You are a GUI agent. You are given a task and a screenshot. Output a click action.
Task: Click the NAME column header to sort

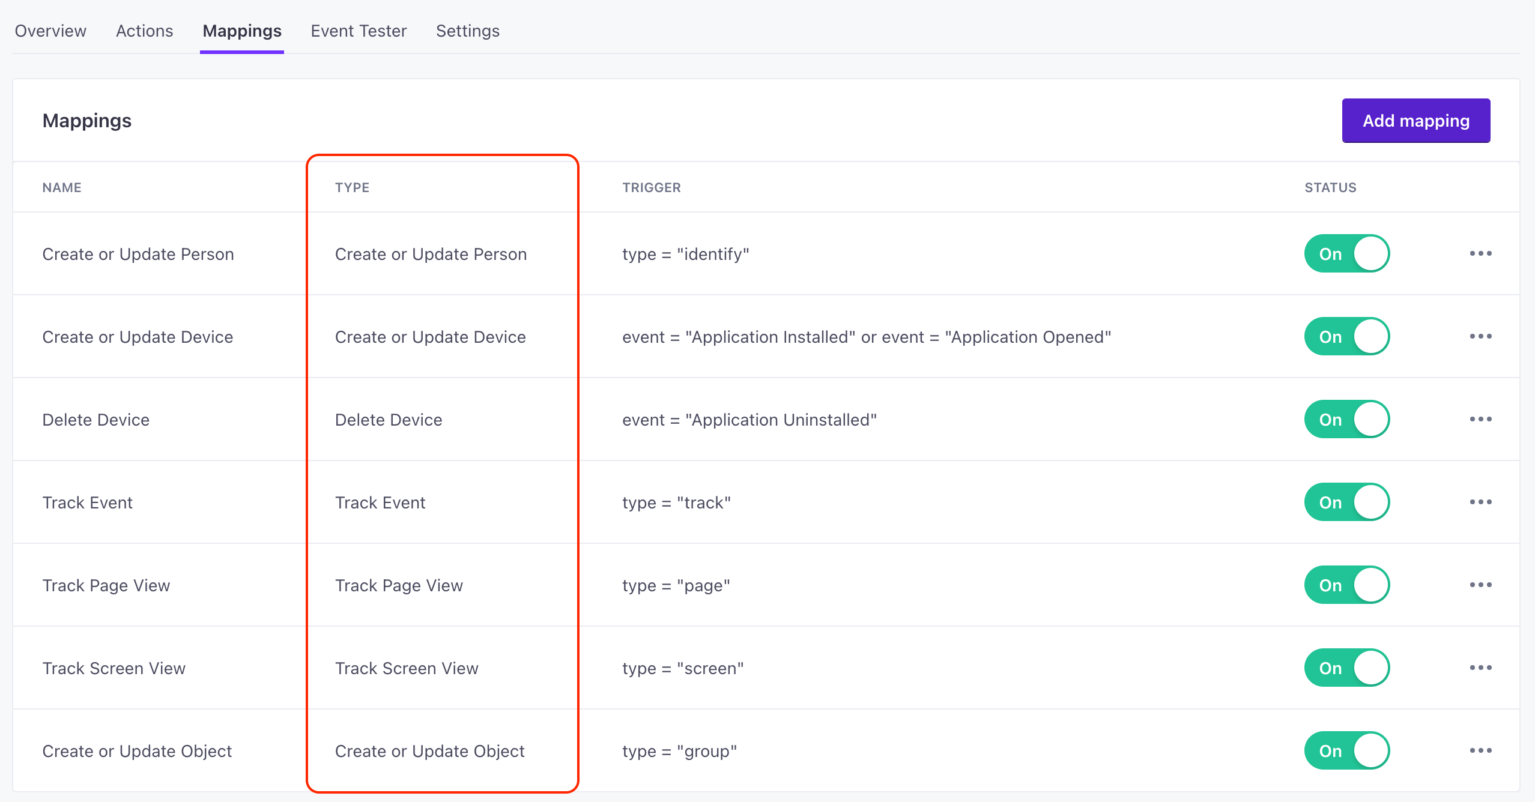click(x=61, y=187)
